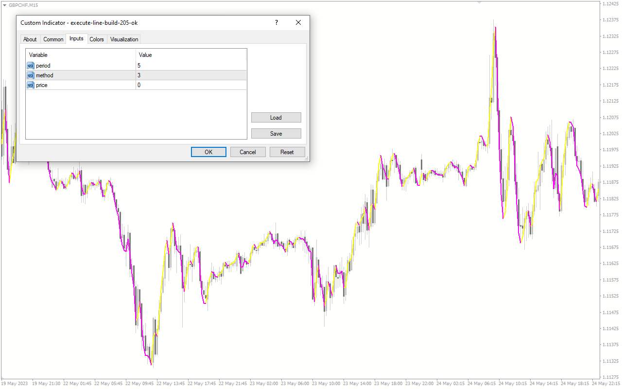
Task: Click the 1.11775 price scale label
Action: (611, 214)
